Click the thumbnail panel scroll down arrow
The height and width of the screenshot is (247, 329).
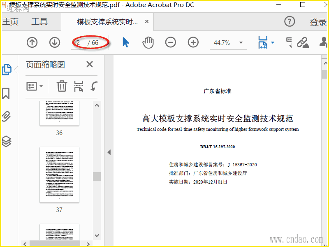pyautogui.click(x=97, y=235)
